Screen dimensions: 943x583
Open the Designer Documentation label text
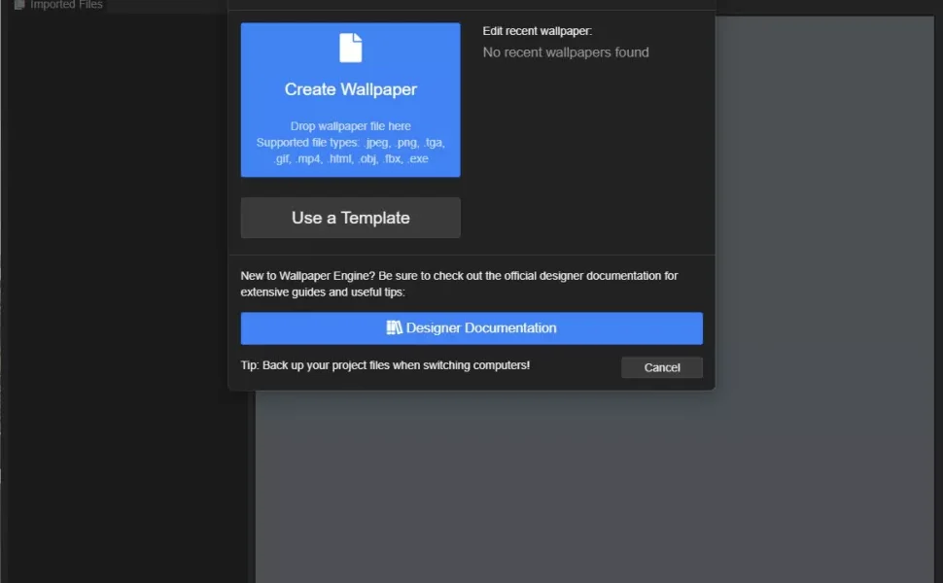pyautogui.click(x=481, y=327)
